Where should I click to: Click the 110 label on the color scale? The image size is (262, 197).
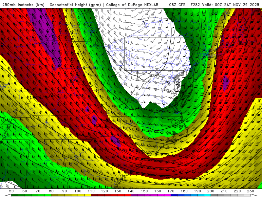[91, 191]
